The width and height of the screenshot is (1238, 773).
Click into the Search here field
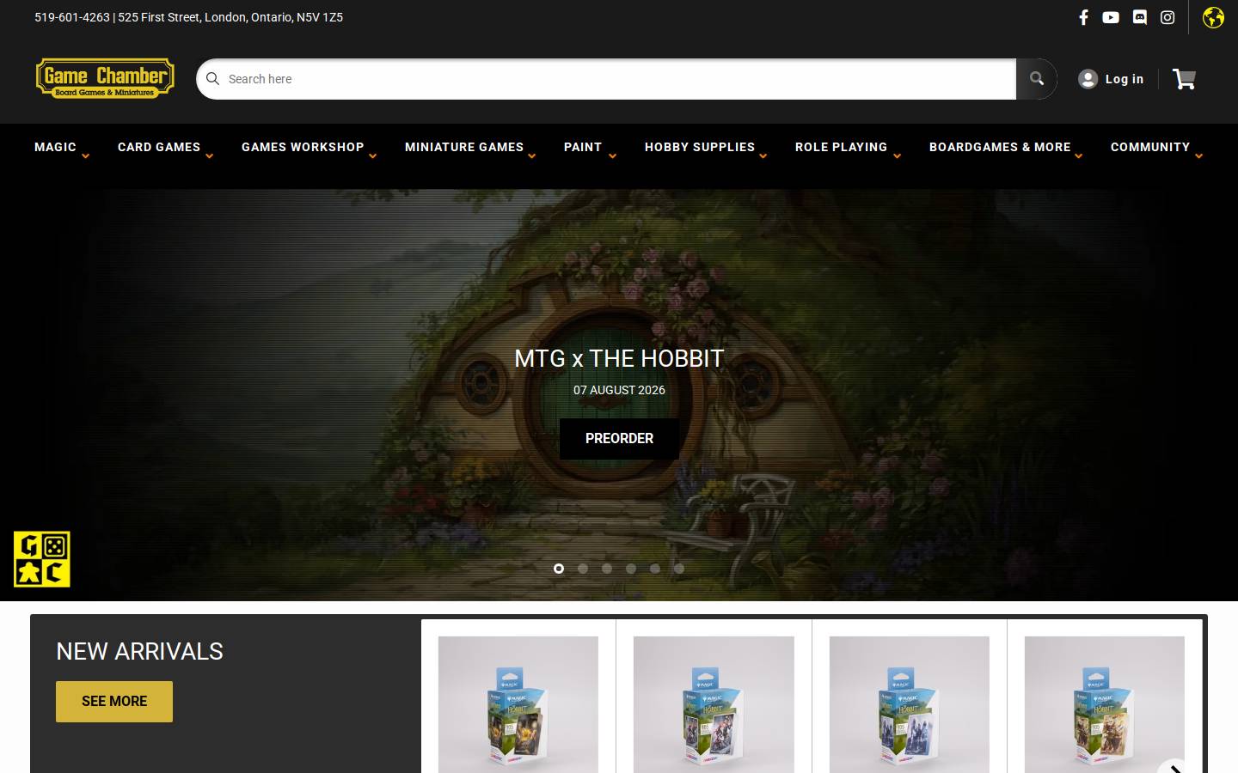606,79
